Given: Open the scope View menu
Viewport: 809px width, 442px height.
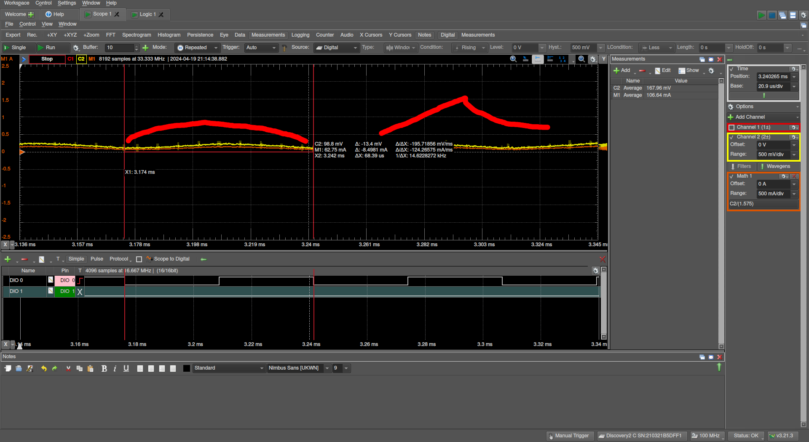Looking at the screenshot, I should [47, 24].
